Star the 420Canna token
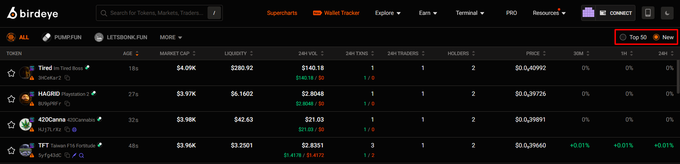 point(11,124)
